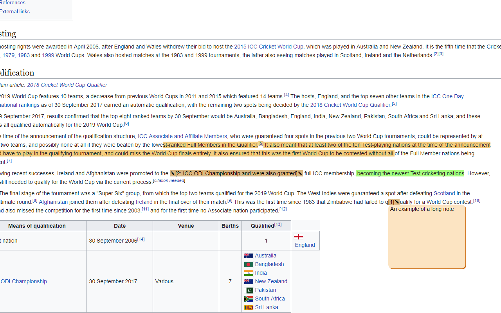Click the 'Berths' column header

pos(230,226)
